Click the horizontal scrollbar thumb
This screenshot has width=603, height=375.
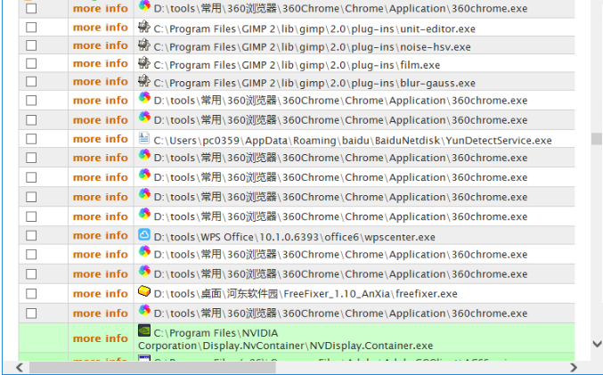(152, 368)
